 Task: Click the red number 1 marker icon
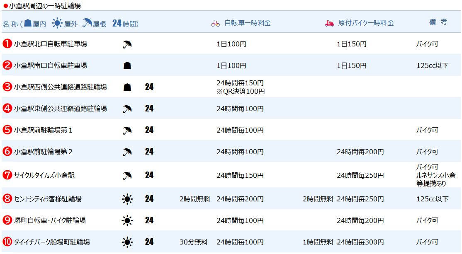[x=7, y=44]
